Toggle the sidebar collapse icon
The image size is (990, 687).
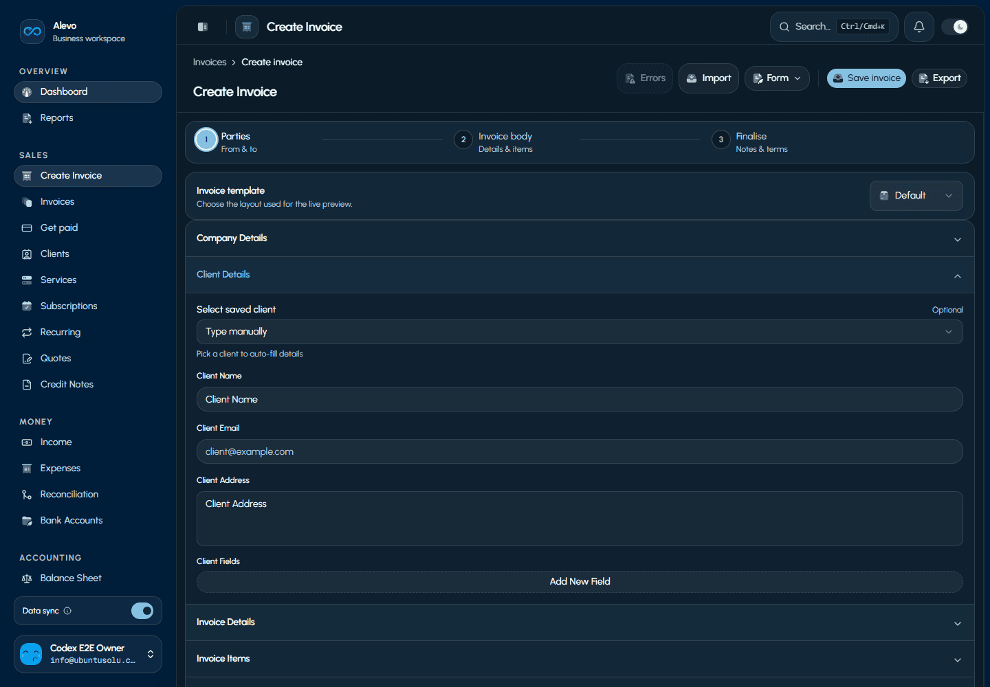pos(203,27)
